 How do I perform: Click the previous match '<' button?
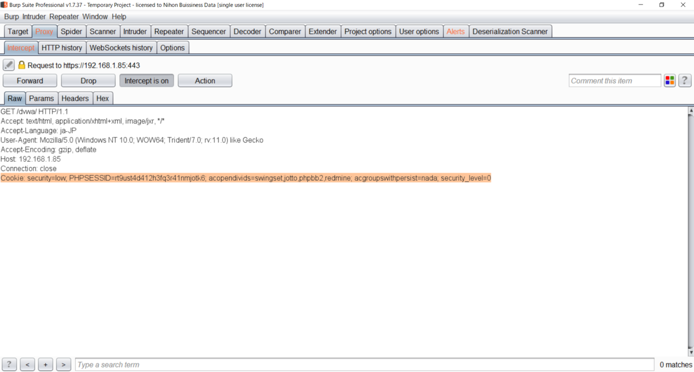pos(27,364)
